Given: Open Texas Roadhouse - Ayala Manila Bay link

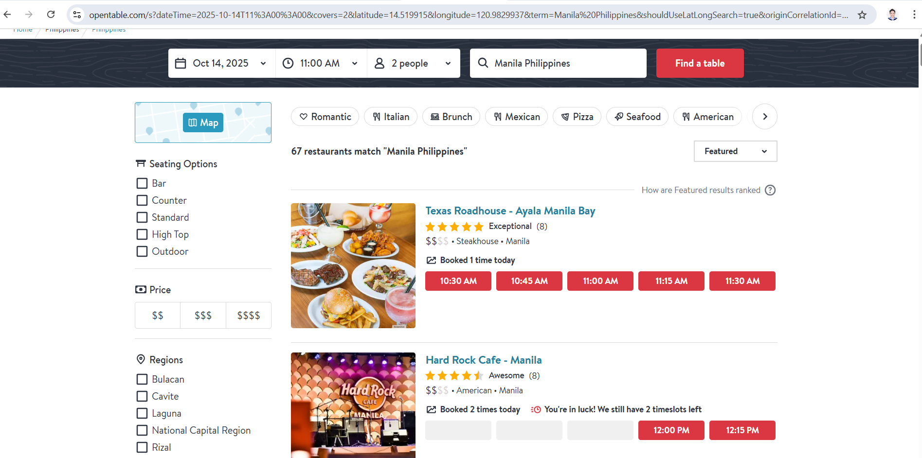Looking at the screenshot, I should click(510, 211).
